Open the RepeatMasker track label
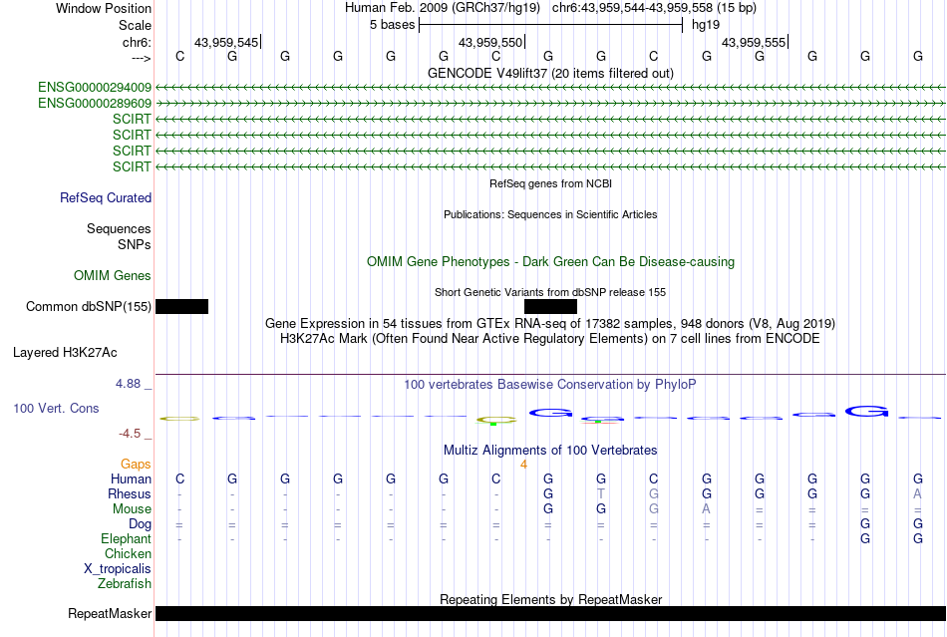This screenshot has height=637, width=947. [x=110, y=613]
